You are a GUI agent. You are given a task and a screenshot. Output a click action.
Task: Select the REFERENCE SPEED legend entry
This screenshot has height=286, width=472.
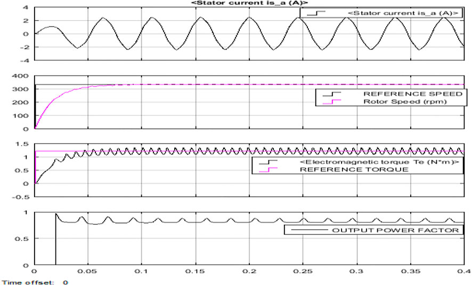coord(413,94)
